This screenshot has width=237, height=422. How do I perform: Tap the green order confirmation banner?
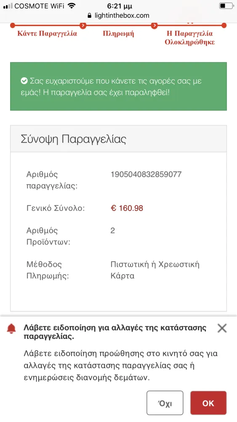click(118, 87)
